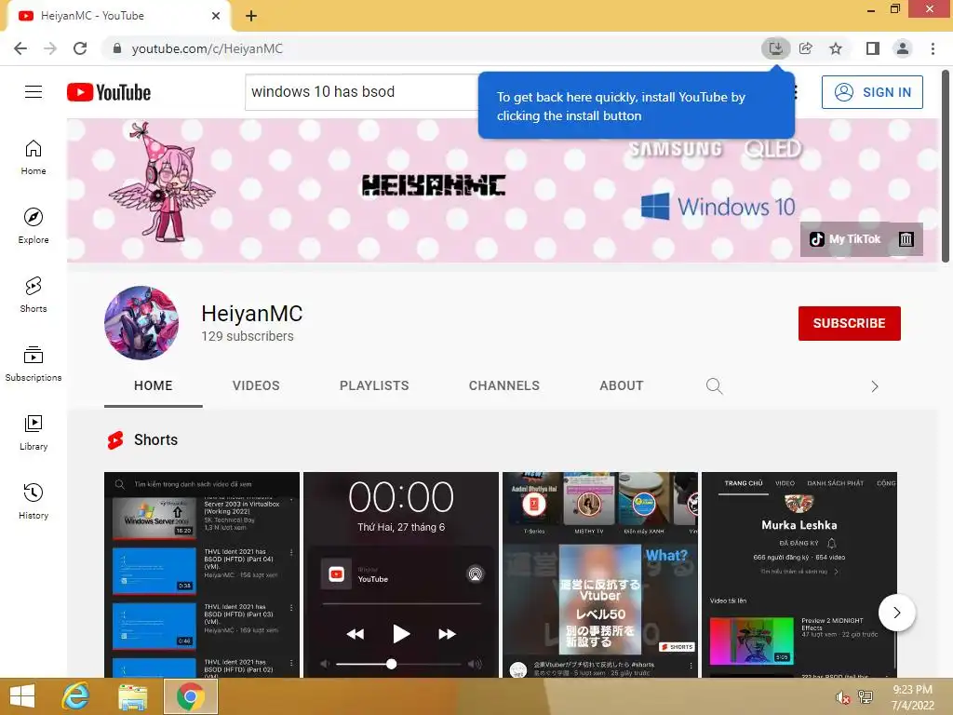
Task: Click the YouTube logo
Action: click(x=109, y=92)
